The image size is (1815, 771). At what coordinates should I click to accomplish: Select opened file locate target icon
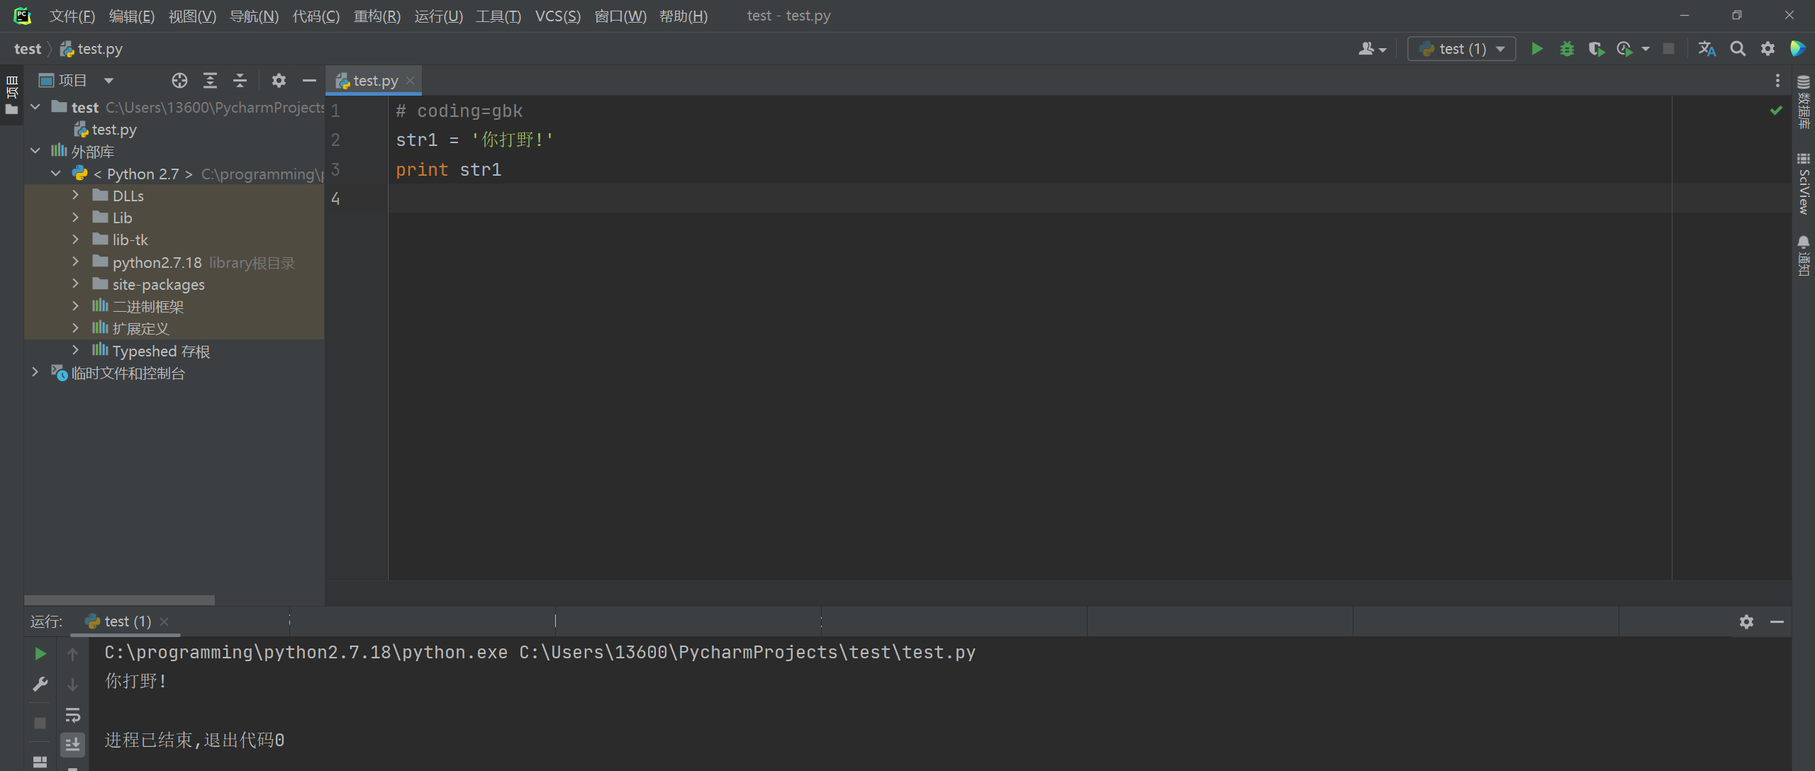pos(179,81)
